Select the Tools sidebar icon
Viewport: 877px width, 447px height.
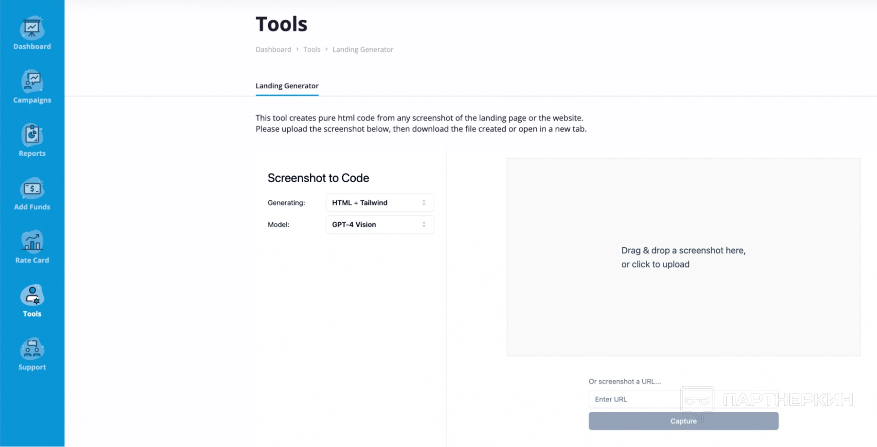pyautogui.click(x=32, y=295)
